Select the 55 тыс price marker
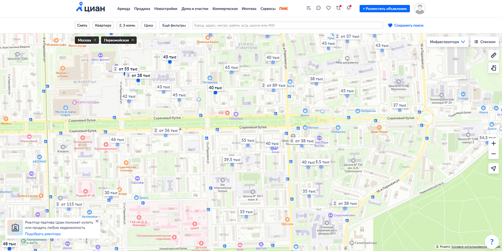 pyautogui.click(x=248, y=140)
